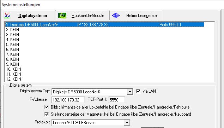224x128 pixels.
Task: Click the Loconet TCP LBServer combo box
Action: (x=91, y=123)
